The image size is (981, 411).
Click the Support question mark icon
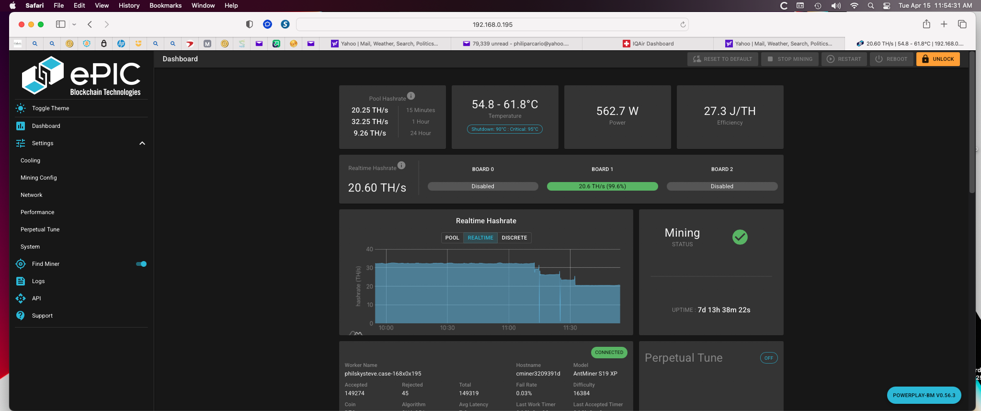(x=21, y=316)
